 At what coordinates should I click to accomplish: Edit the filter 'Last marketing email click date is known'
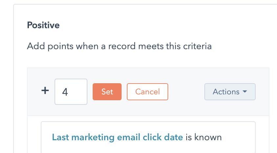point(137,137)
